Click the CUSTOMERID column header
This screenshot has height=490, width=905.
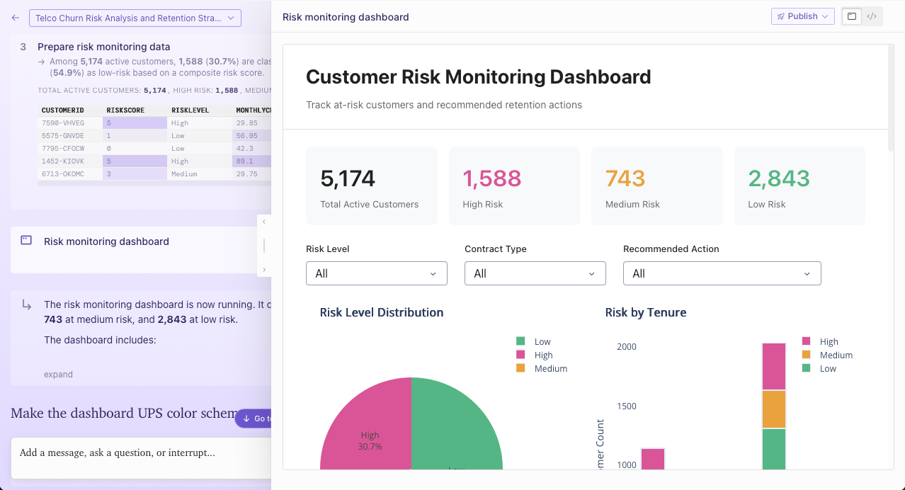[70, 110]
